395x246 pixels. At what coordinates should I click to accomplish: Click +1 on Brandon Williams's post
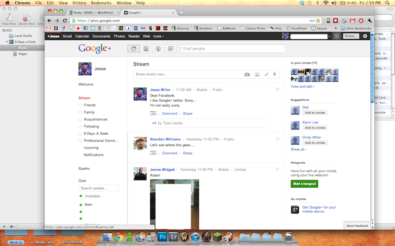153,153
